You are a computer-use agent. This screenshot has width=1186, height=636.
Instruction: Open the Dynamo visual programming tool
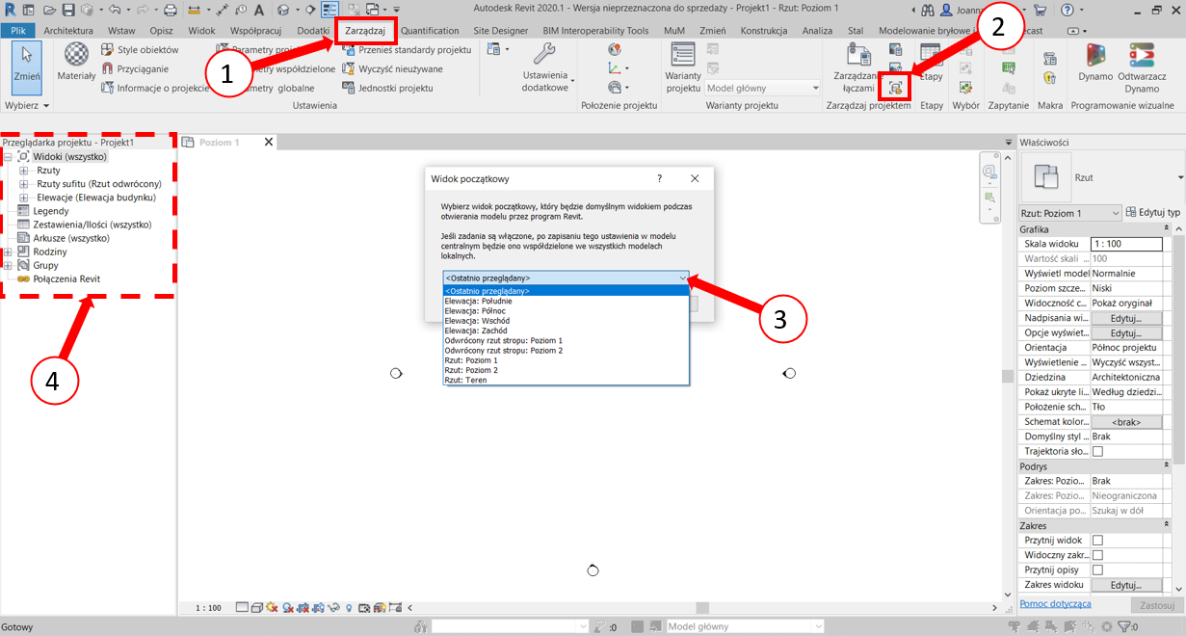point(1095,59)
